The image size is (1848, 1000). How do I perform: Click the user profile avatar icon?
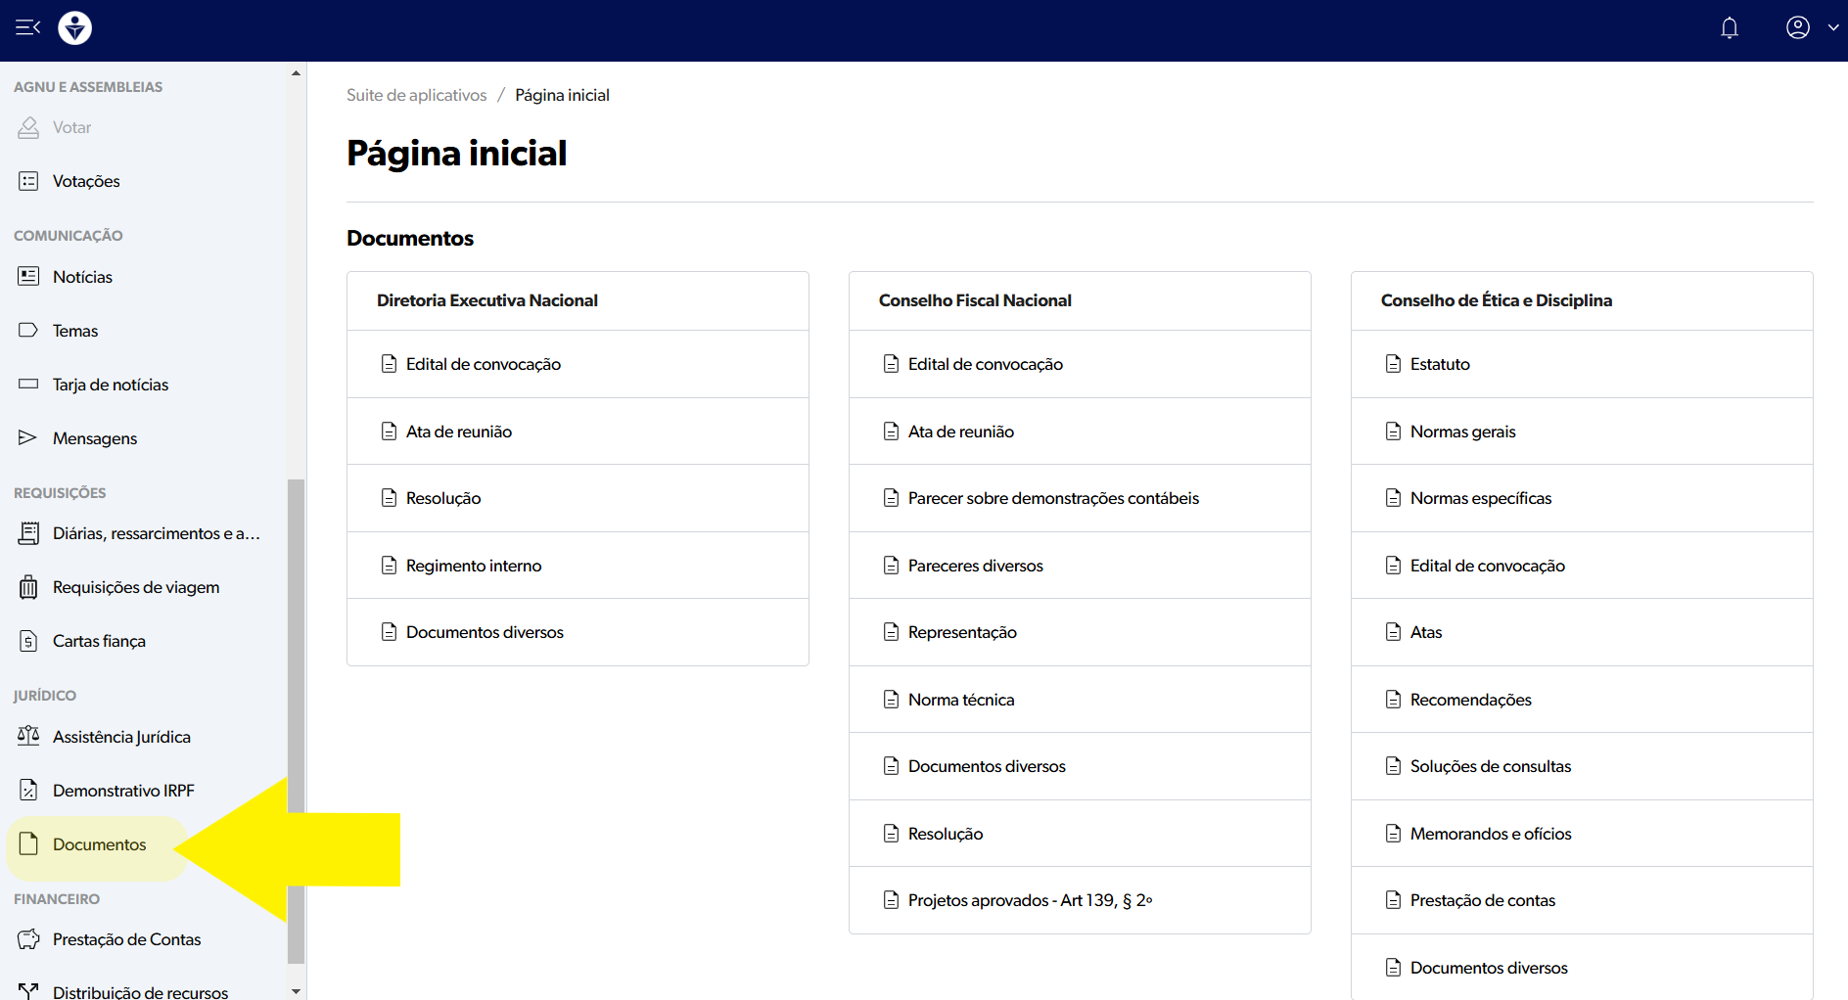(1797, 27)
